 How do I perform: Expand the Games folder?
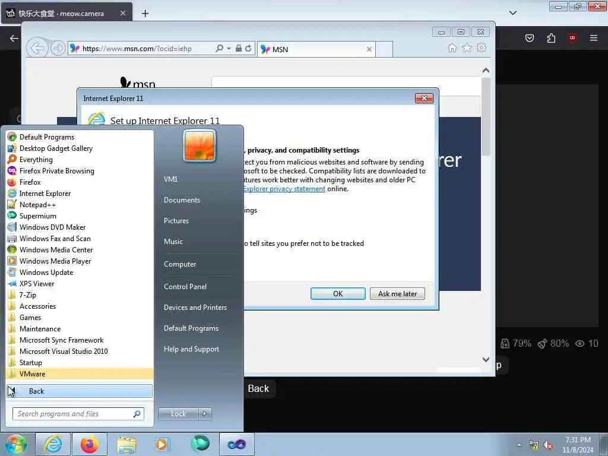[30, 317]
